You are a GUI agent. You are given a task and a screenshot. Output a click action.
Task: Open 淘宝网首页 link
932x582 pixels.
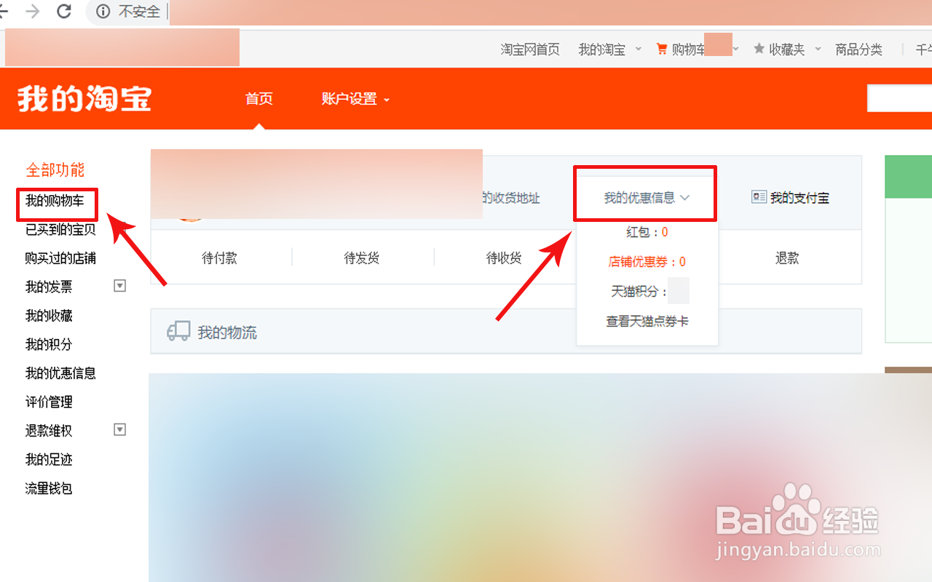pyautogui.click(x=530, y=49)
